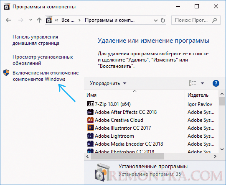
Task: Select Adobe After Effects CC 2018
Action: [x=126, y=112]
